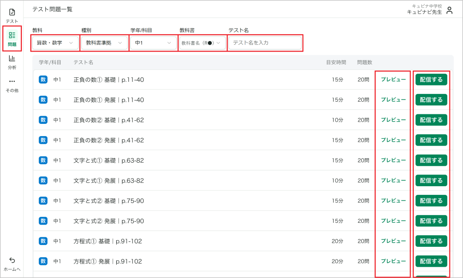Select test name 方程式① 発展｜p.91-102
The height and width of the screenshot is (278, 463).
tap(108, 261)
